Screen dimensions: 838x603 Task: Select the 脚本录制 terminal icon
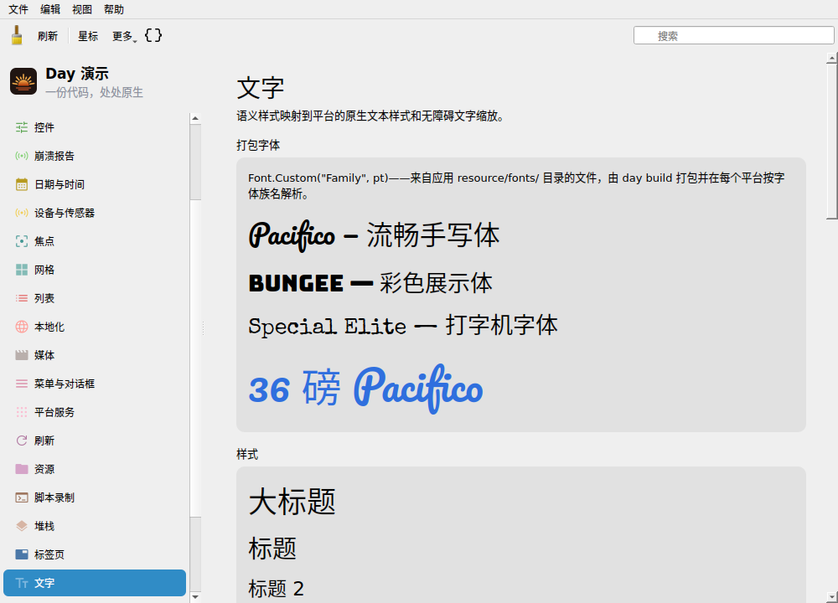pos(22,497)
